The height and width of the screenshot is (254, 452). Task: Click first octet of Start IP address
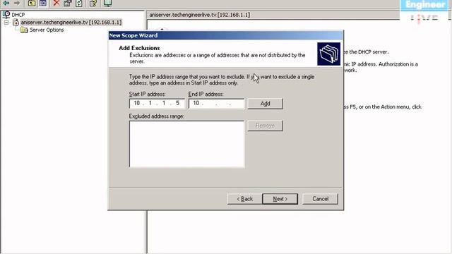click(x=136, y=103)
